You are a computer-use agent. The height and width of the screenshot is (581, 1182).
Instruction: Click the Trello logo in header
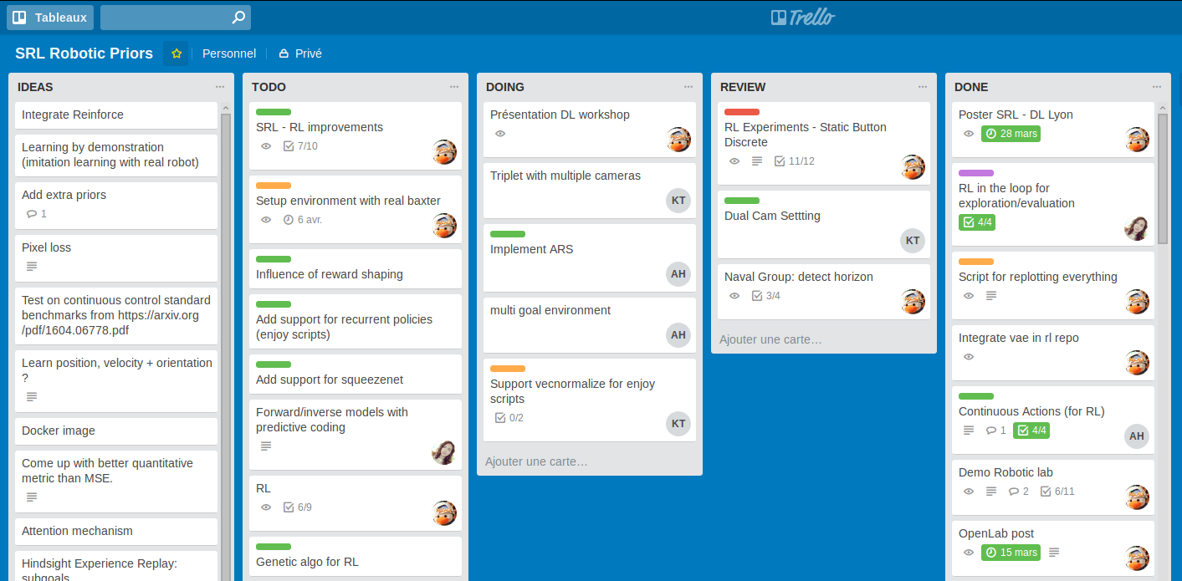pos(803,18)
